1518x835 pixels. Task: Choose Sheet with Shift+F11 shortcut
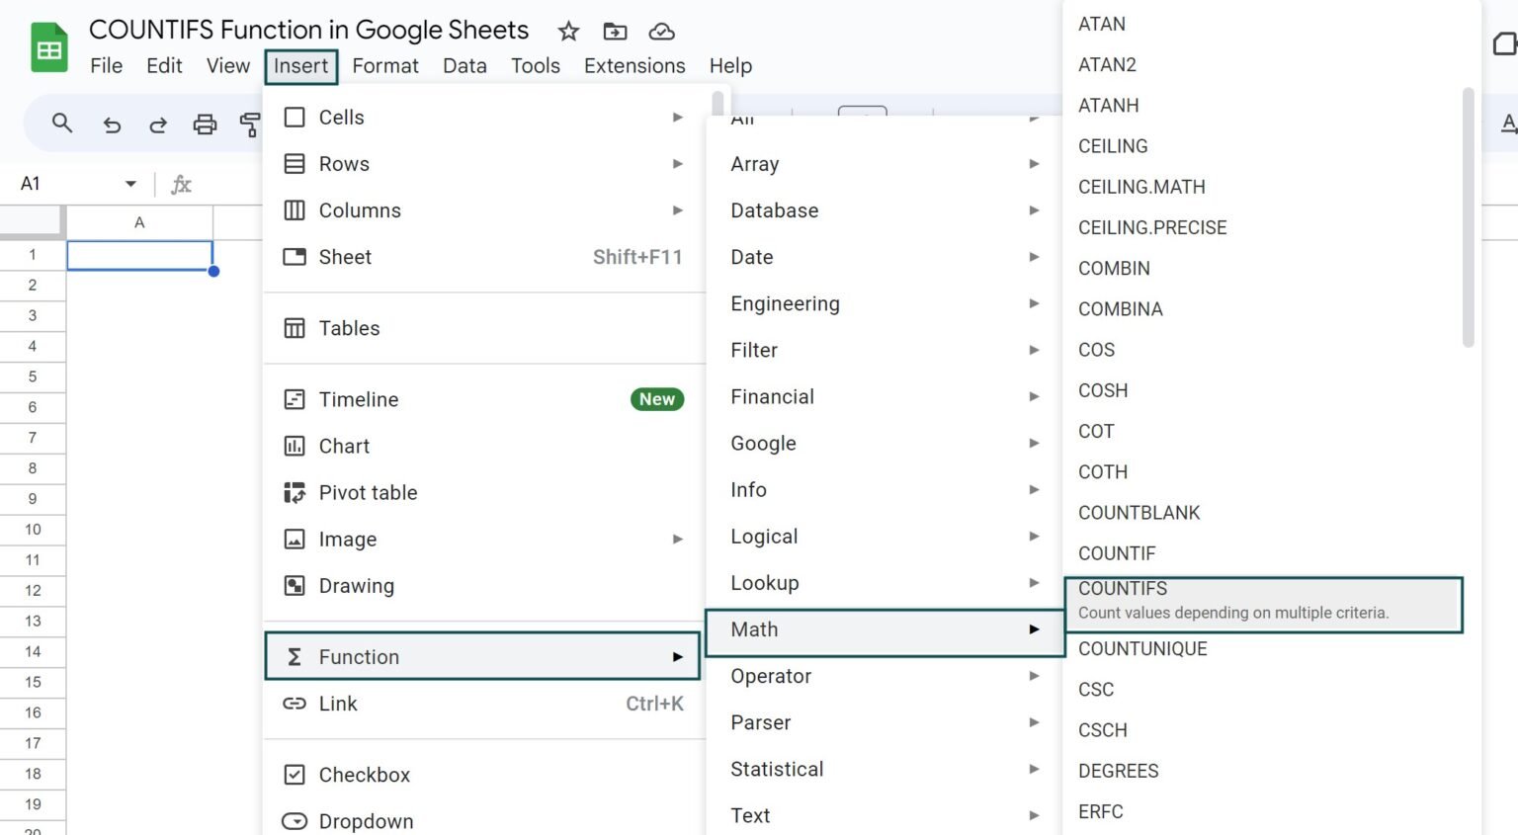click(x=346, y=257)
